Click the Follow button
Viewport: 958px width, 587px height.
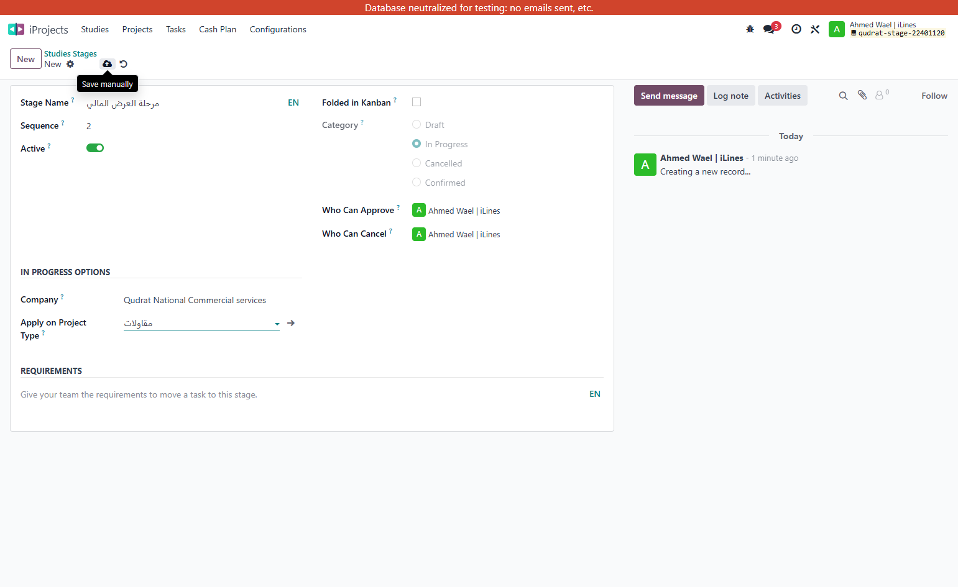pyautogui.click(x=934, y=96)
